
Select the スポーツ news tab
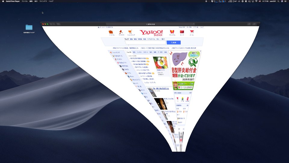pyautogui.click(x=146, y=52)
